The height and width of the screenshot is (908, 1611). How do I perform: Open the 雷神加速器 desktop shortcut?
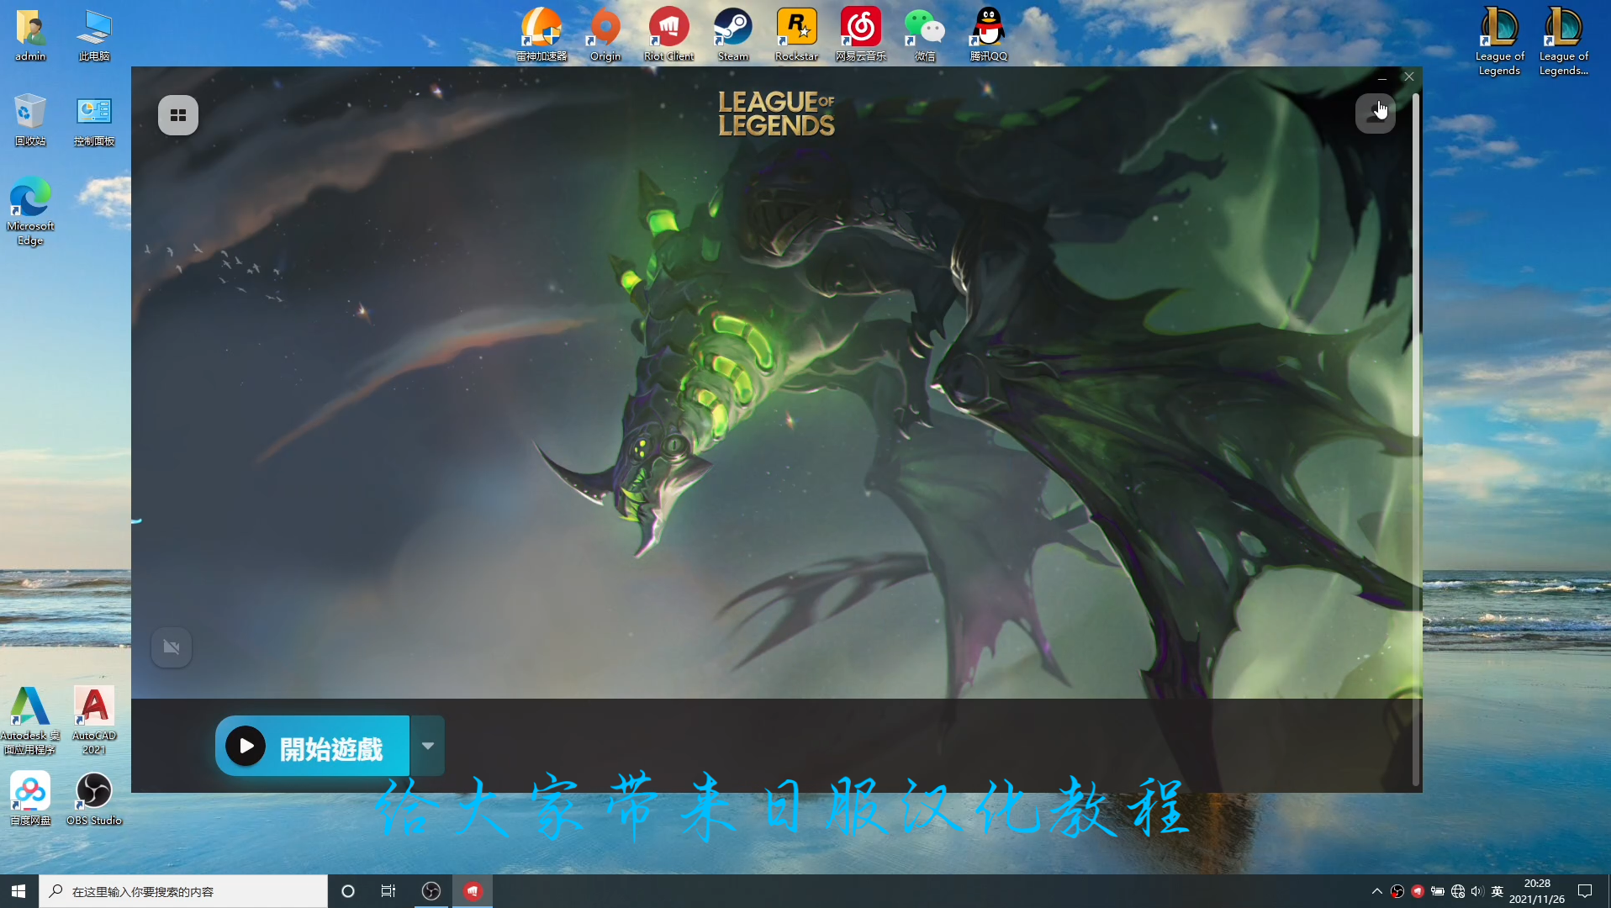coord(541,35)
